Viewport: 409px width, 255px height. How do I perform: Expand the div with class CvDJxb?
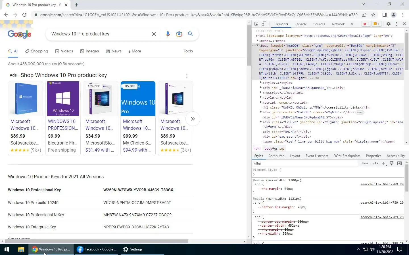point(261,122)
